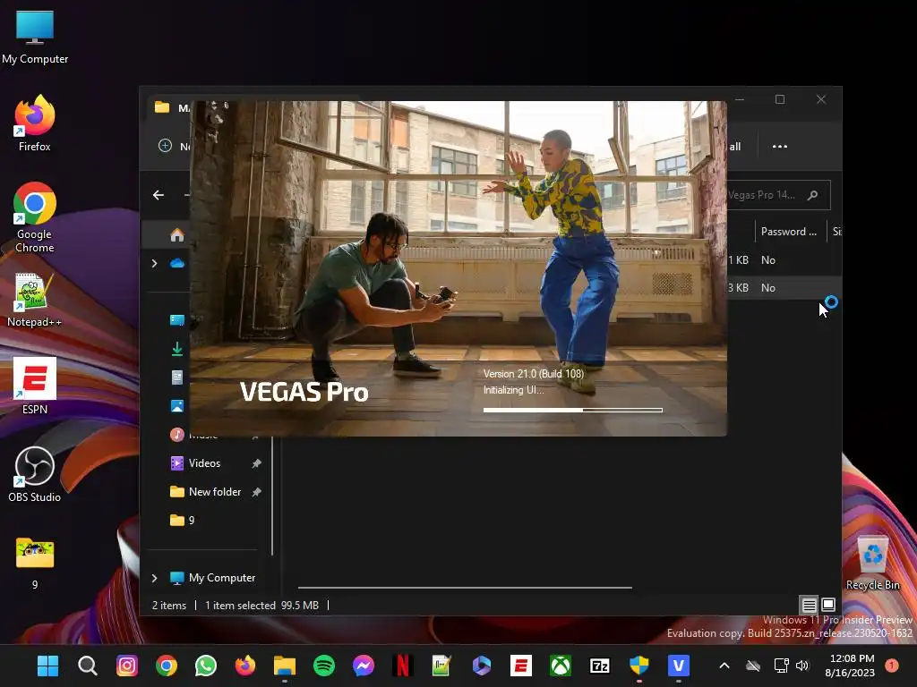This screenshot has width=917, height=687.
Task: Go to Home in Explorer sidebar
Action: pos(176,235)
